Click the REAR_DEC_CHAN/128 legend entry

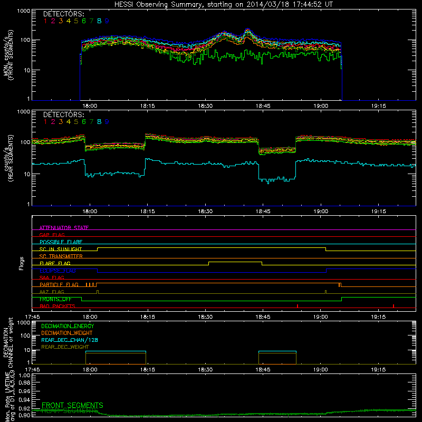(x=70, y=340)
